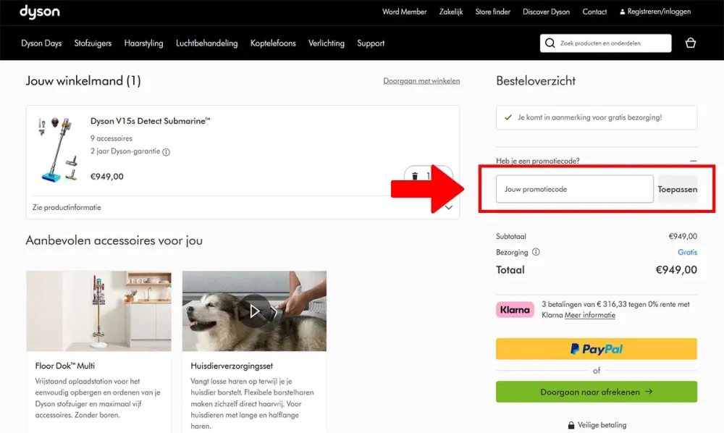The width and height of the screenshot is (724, 433).
Task: Click the Dyson logo
Action: click(x=40, y=12)
